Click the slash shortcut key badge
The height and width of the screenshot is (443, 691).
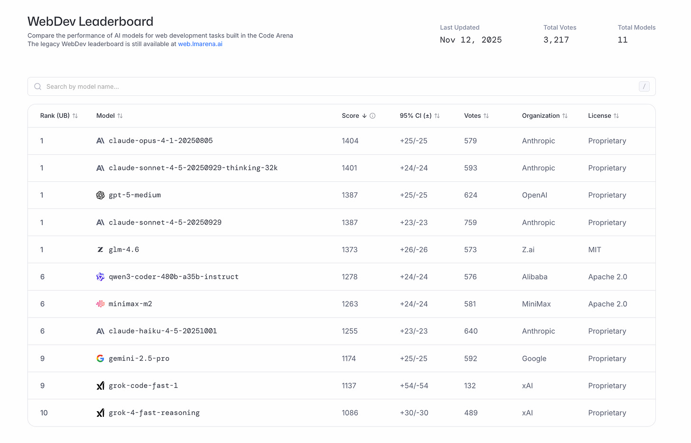(x=644, y=86)
